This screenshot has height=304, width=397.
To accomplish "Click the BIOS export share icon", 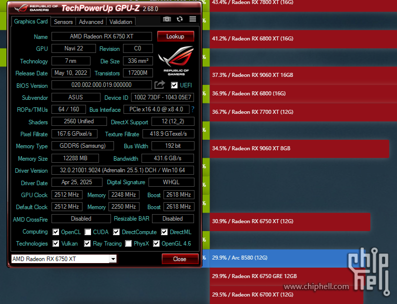I will point(160,85).
